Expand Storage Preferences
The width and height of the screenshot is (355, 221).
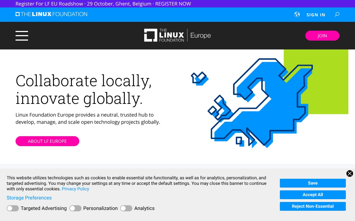click(29, 198)
